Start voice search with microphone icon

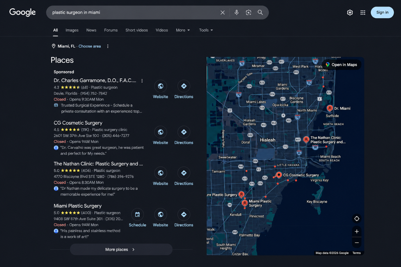pos(237,12)
